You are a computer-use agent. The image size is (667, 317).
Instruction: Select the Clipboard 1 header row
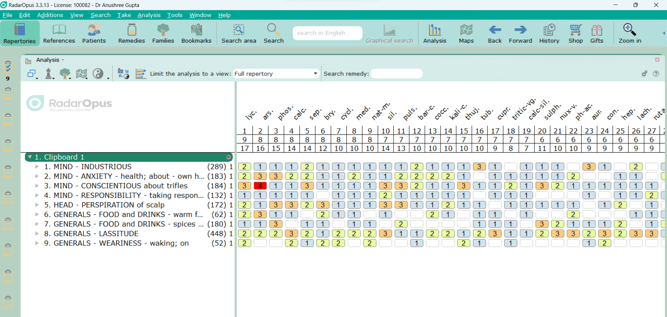tap(129, 157)
